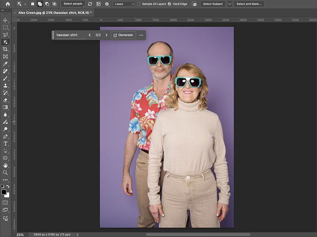Select the Spot Healing Brush tool
The height and width of the screenshot is (237, 317).
pos(5,71)
